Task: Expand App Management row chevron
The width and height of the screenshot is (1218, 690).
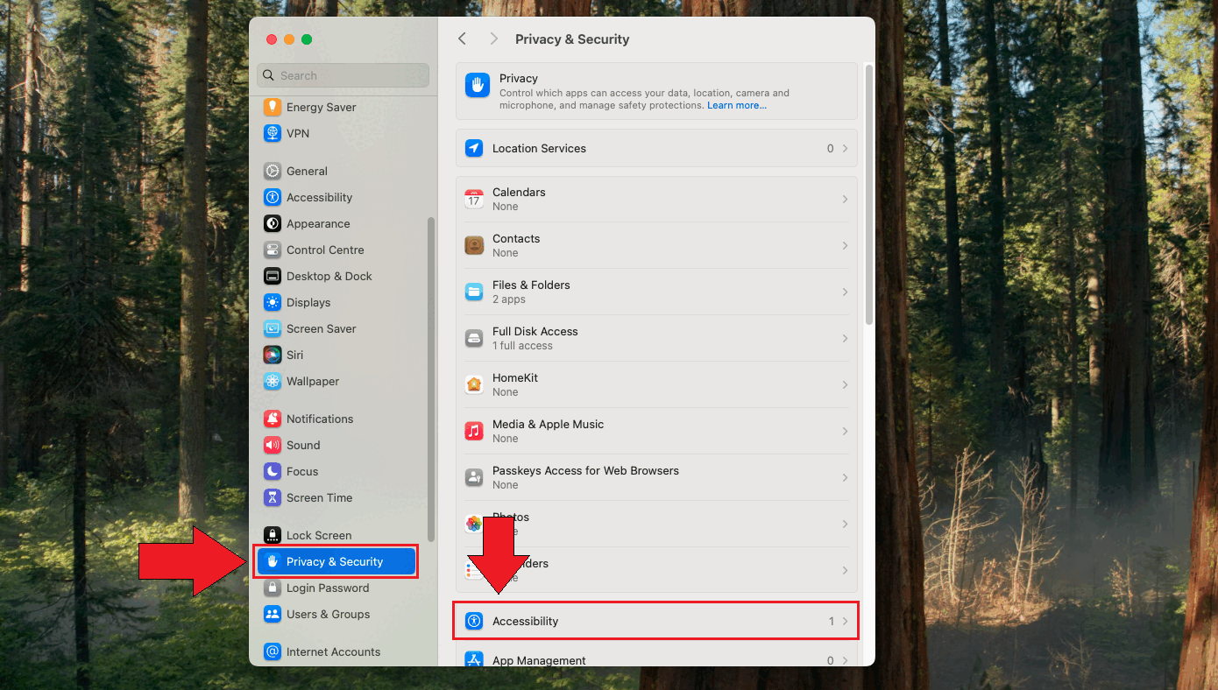Action: [845, 660]
